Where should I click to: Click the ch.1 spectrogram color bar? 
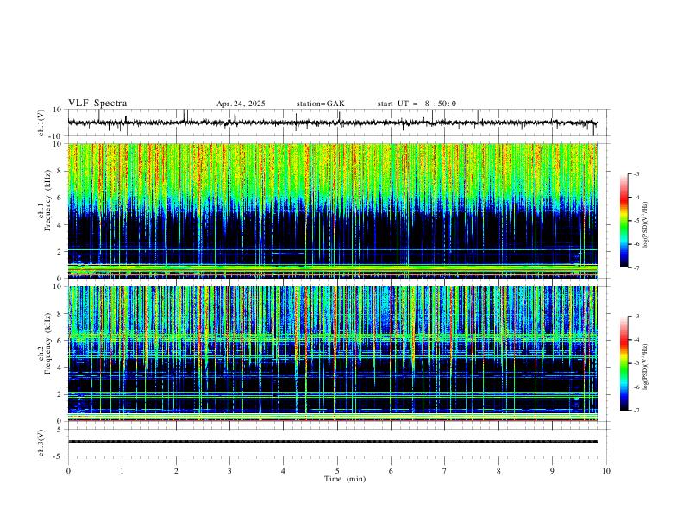623,221
